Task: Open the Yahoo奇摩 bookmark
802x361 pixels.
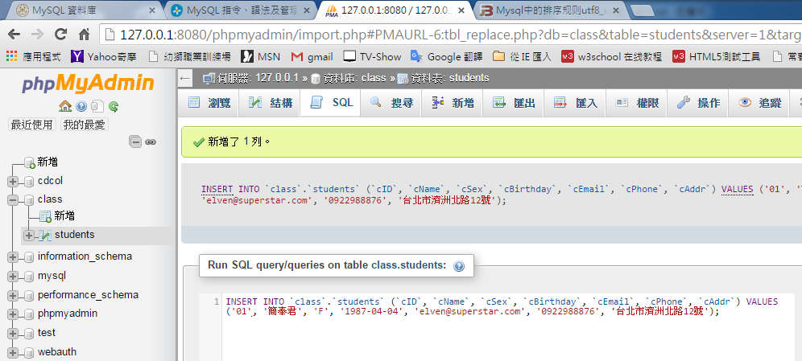Action: [x=104, y=56]
